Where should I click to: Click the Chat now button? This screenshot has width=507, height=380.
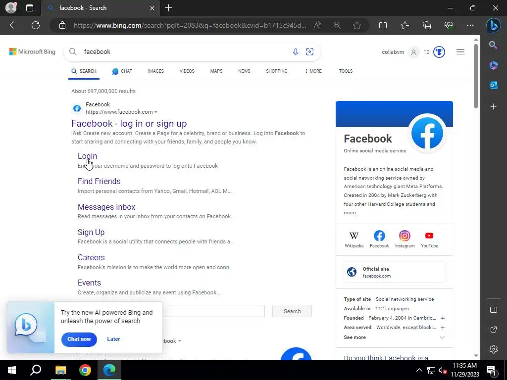79,339
